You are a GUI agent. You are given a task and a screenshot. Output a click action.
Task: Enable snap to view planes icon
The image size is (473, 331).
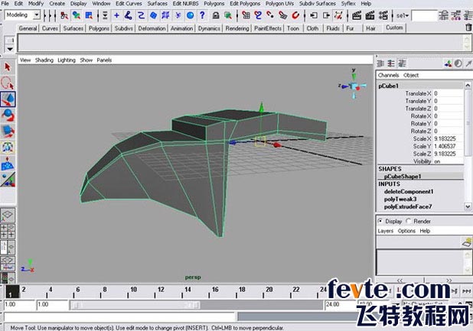click(282, 15)
